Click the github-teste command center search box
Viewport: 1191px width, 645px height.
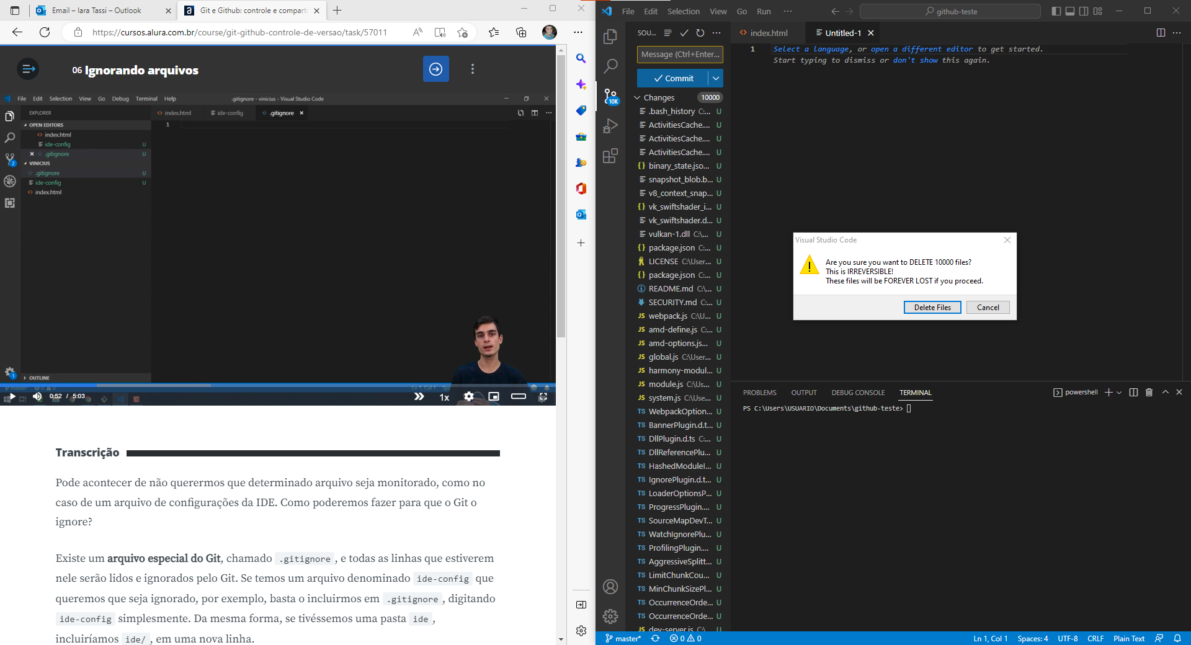pyautogui.click(x=950, y=11)
